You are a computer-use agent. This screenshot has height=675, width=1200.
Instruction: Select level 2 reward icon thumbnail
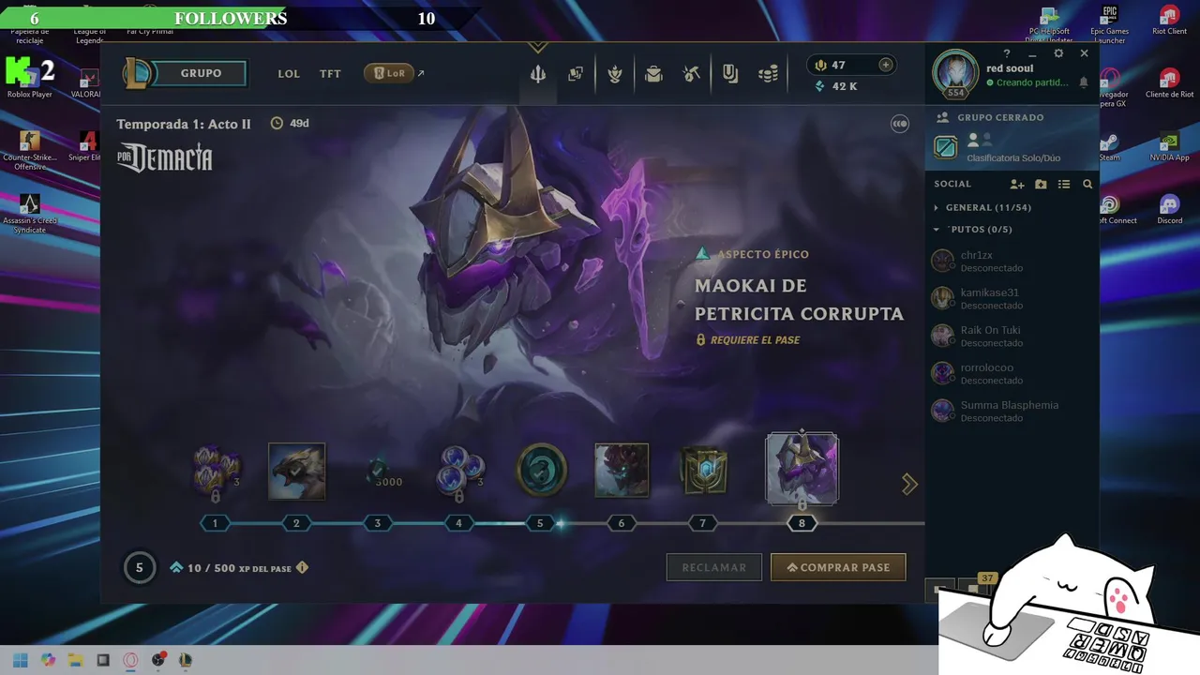pos(296,472)
